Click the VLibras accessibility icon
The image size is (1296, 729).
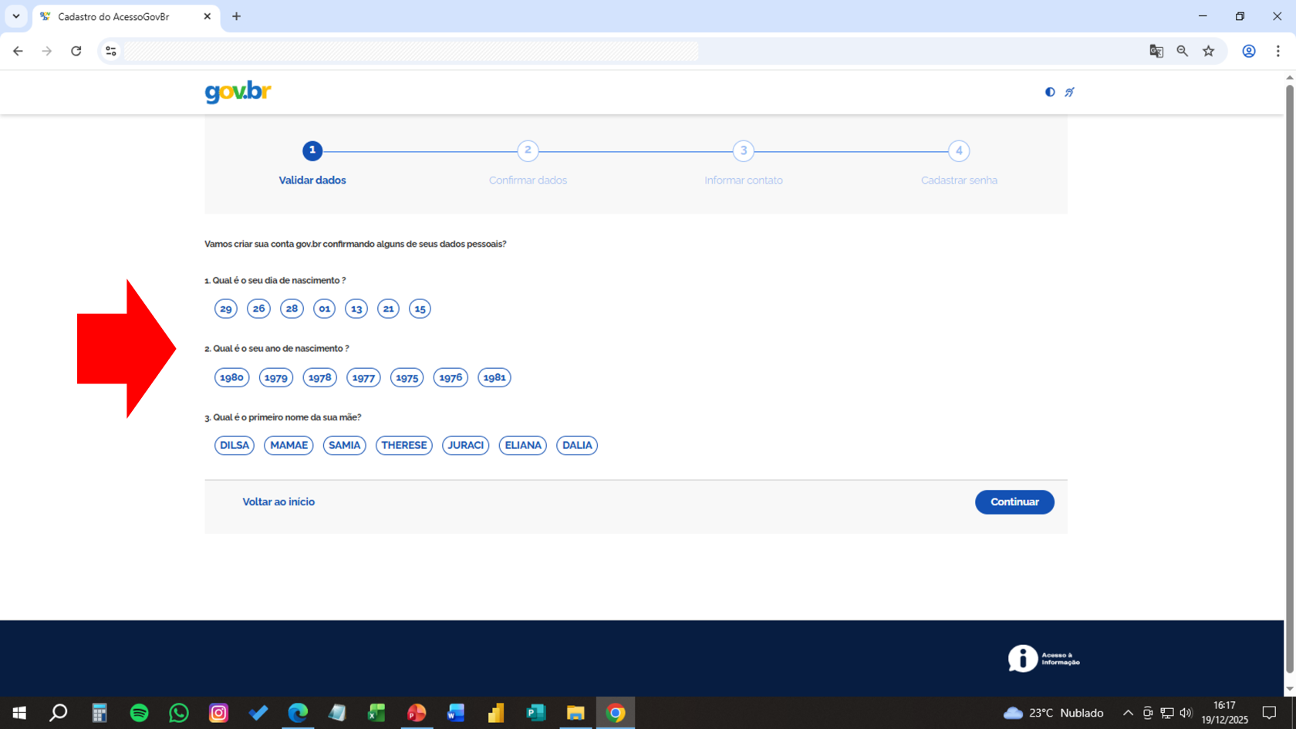[x=1069, y=92]
